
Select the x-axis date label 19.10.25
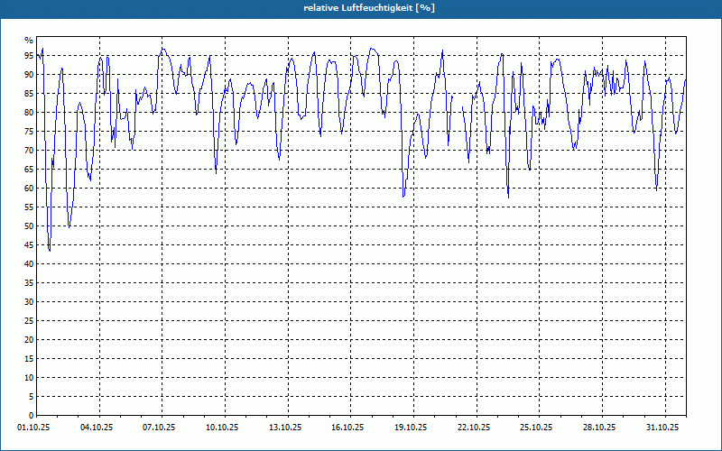click(411, 428)
